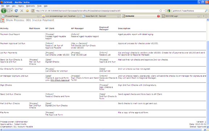Click "Approved by: Robert Wolfe" footer text
This screenshot has height=131, width=209.
tap(13, 124)
